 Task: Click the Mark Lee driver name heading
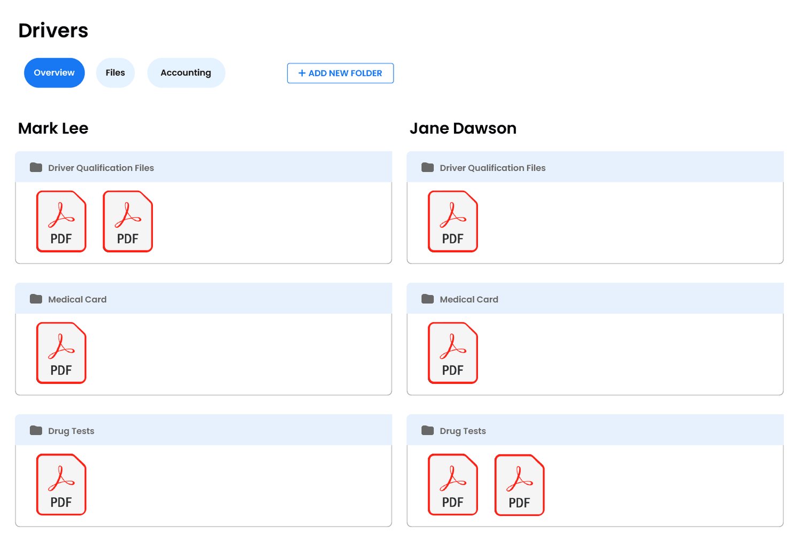click(53, 128)
